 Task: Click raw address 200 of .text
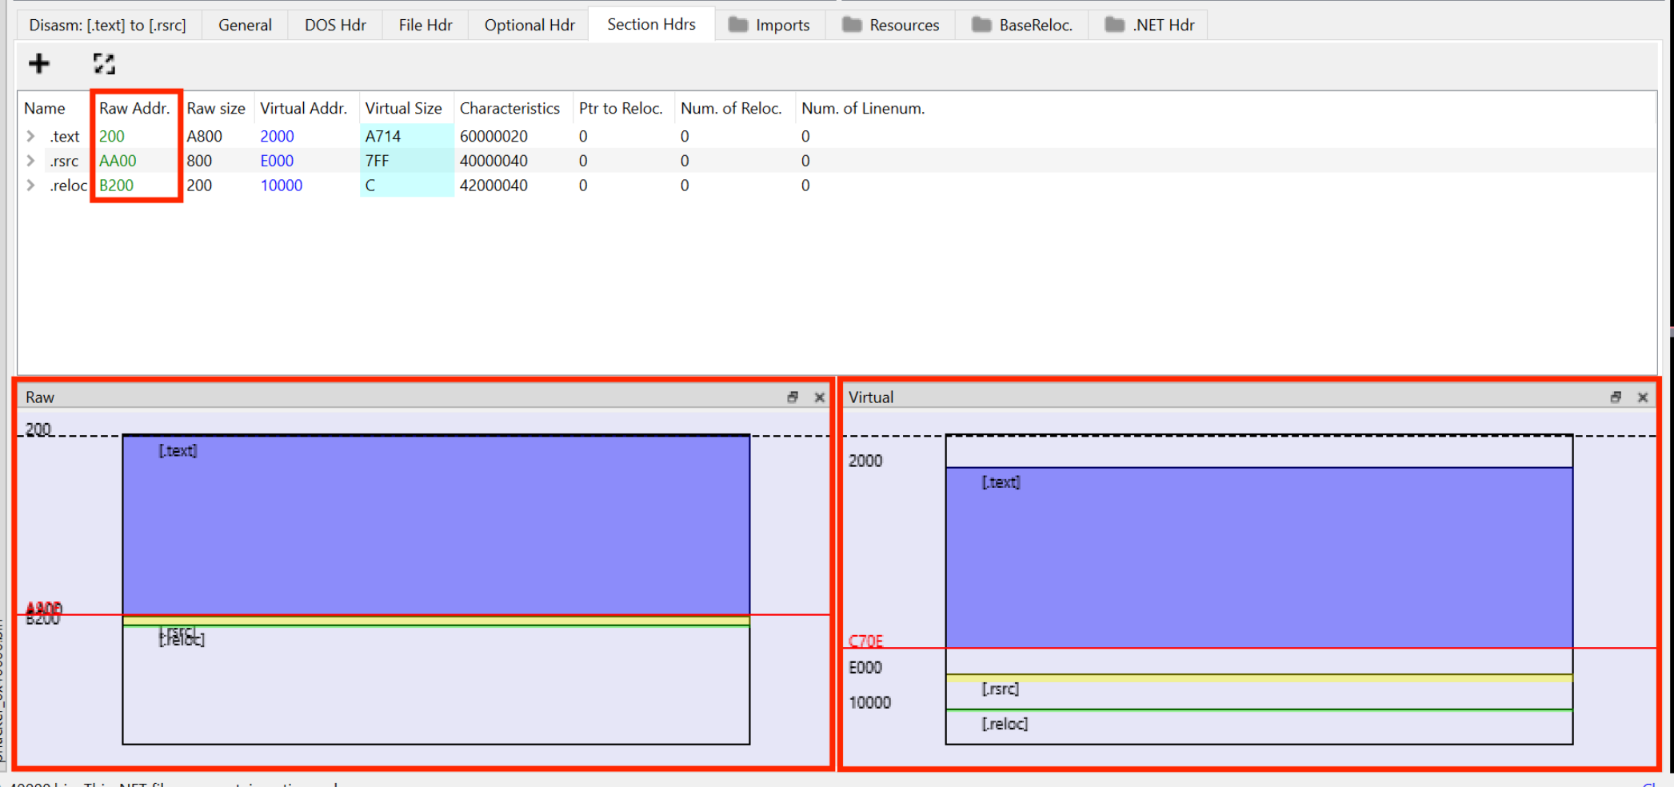[x=112, y=137]
